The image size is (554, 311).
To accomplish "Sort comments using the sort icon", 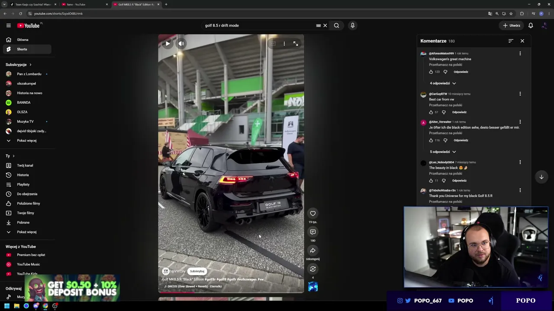I will [511, 41].
